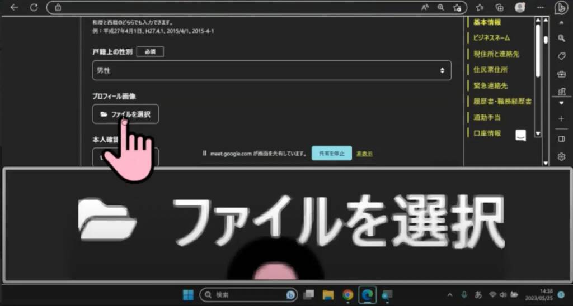
Task: Open the Edge settings and more menu
Action: click(x=541, y=7)
